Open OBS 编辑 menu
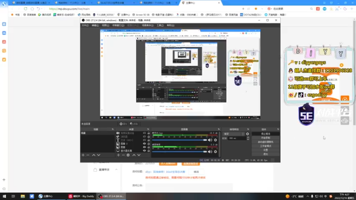The height and width of the screenshot is (200, 356). [95, 25]
